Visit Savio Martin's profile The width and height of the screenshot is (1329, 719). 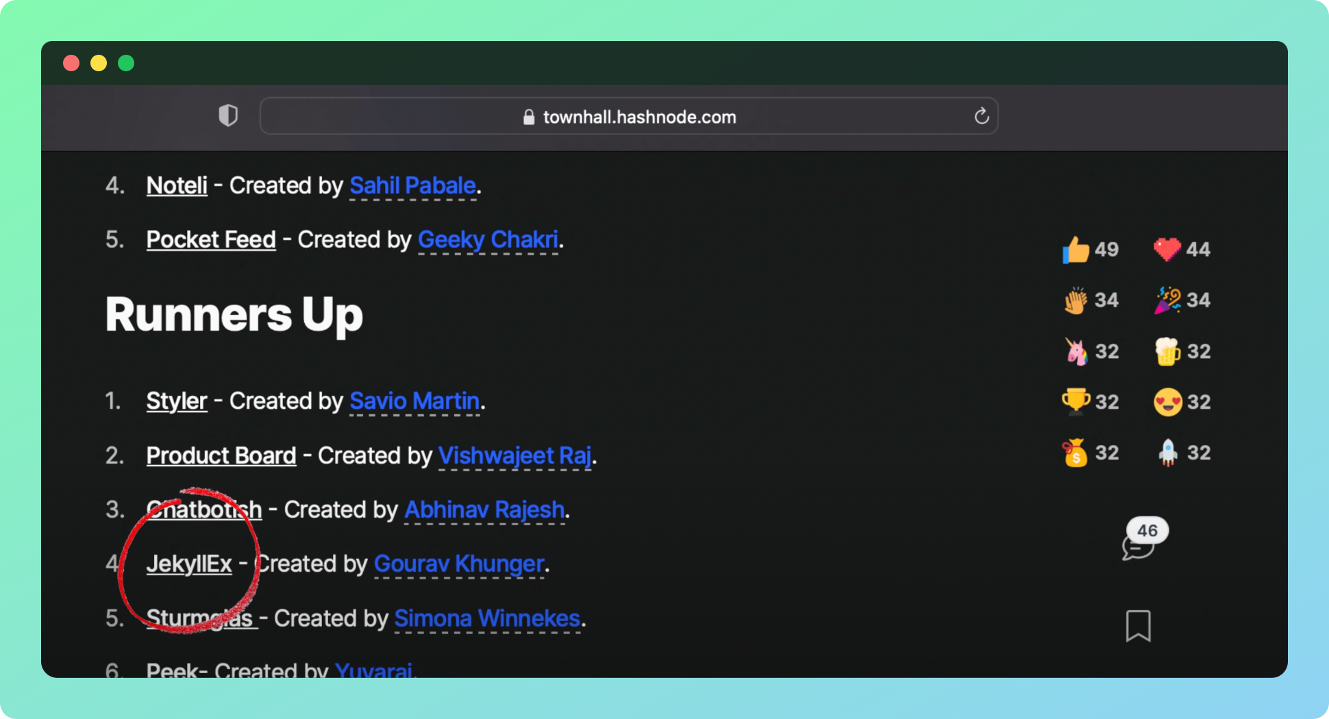[x=414, y=401]
